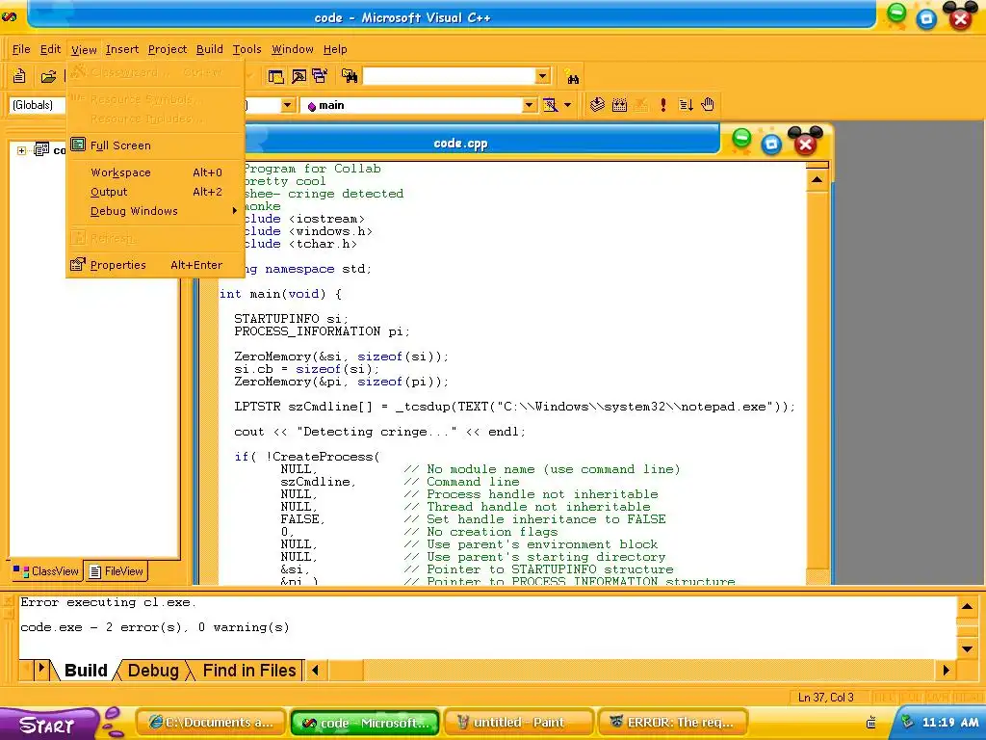Screen dimensions: 986x740
Task: Click the output tab scroll arrow
Action: coord(41,669)
